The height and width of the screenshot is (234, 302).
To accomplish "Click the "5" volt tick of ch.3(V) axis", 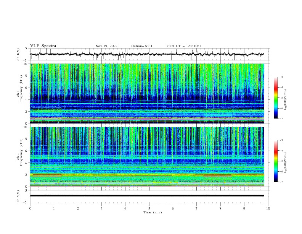I will (26, 190).
